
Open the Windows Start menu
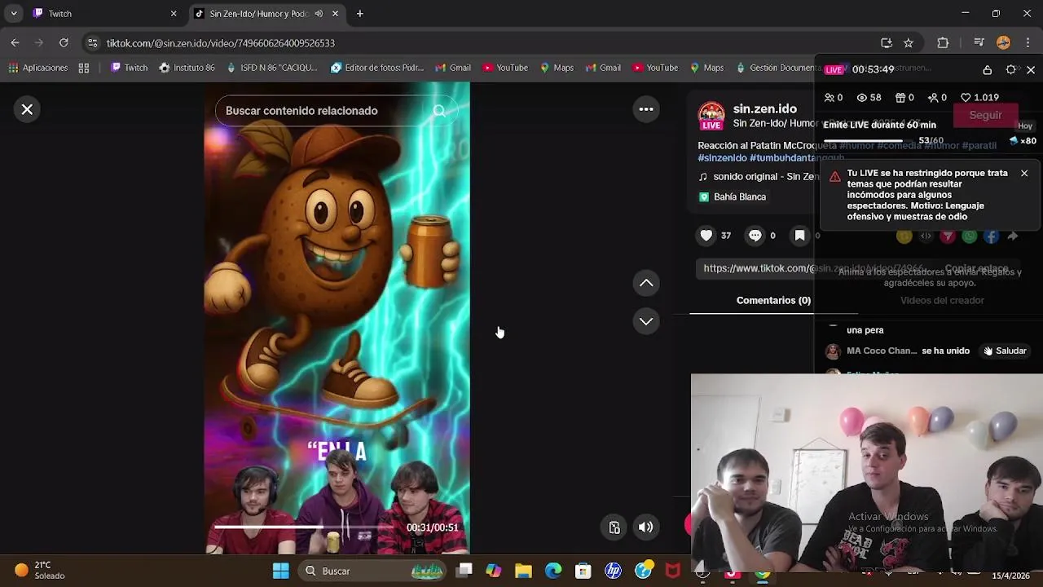[280, 572]
